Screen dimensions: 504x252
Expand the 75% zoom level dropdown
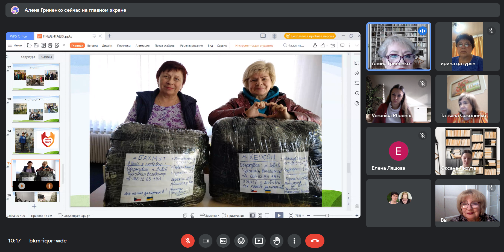click(x=300, y=215)
